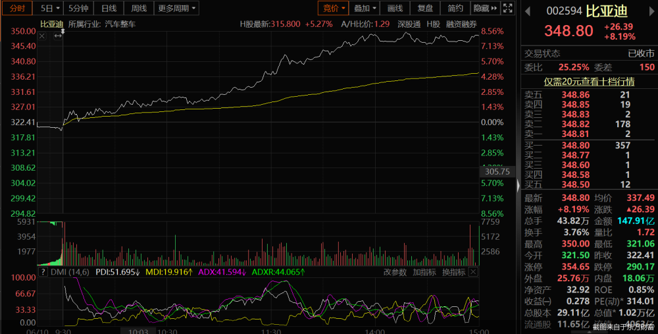Switch to 周线 weekly chart tab
Viewport: 658px width, 334px height.
point(139,8)
